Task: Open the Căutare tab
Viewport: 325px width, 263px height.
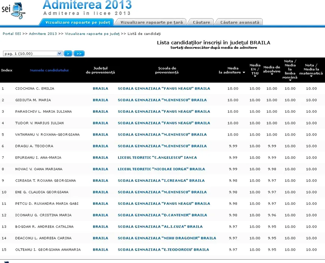Action: click(x=201, y=22)
